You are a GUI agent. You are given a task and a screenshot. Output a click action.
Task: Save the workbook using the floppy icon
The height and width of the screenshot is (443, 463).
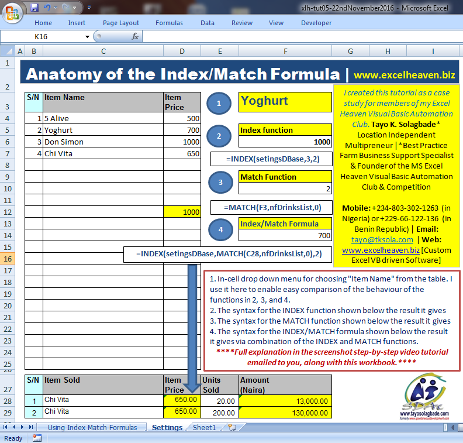pos(34,8)
